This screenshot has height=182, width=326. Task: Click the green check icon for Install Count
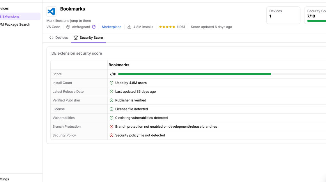point(111,83)
